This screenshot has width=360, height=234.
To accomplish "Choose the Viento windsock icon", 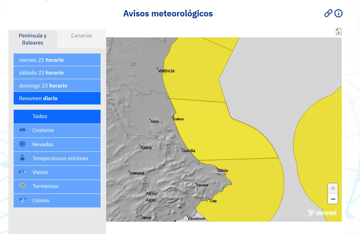I will tap(22, 172).
